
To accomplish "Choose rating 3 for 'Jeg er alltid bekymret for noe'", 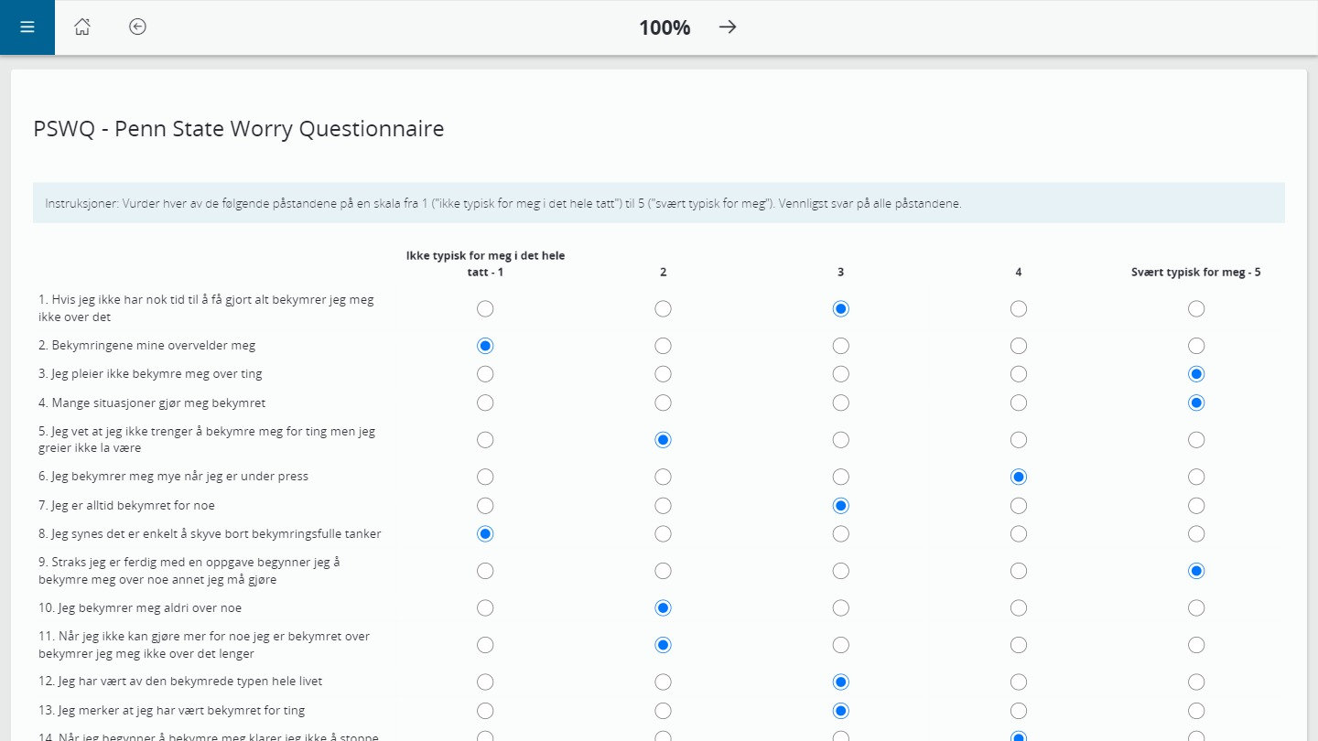I will tap(840, 505).
